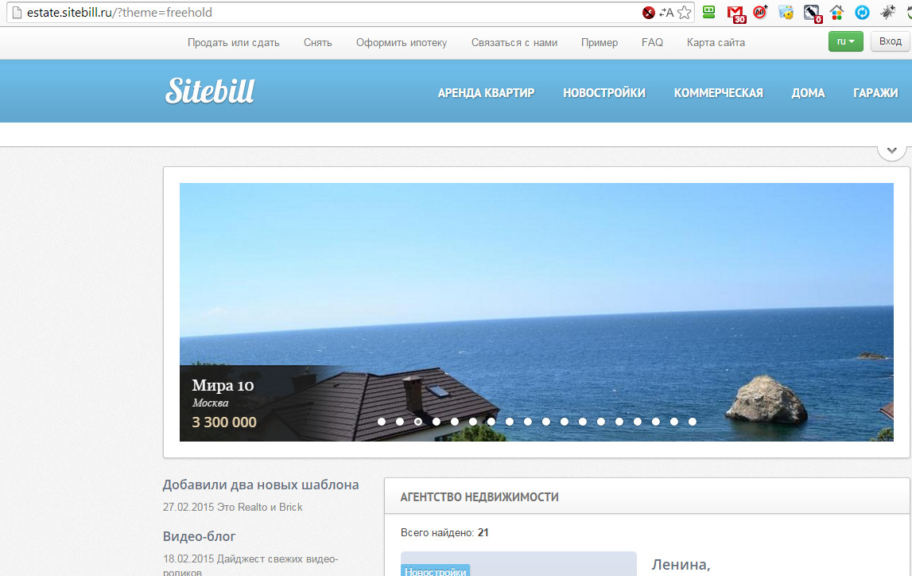Click the Gmail extension icon
The image size is (912, 576).
click(x=736, y=13)
